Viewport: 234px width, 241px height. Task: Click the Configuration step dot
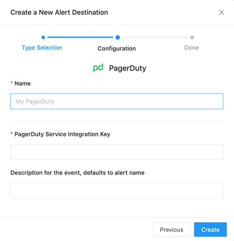(x=117, y=37)
